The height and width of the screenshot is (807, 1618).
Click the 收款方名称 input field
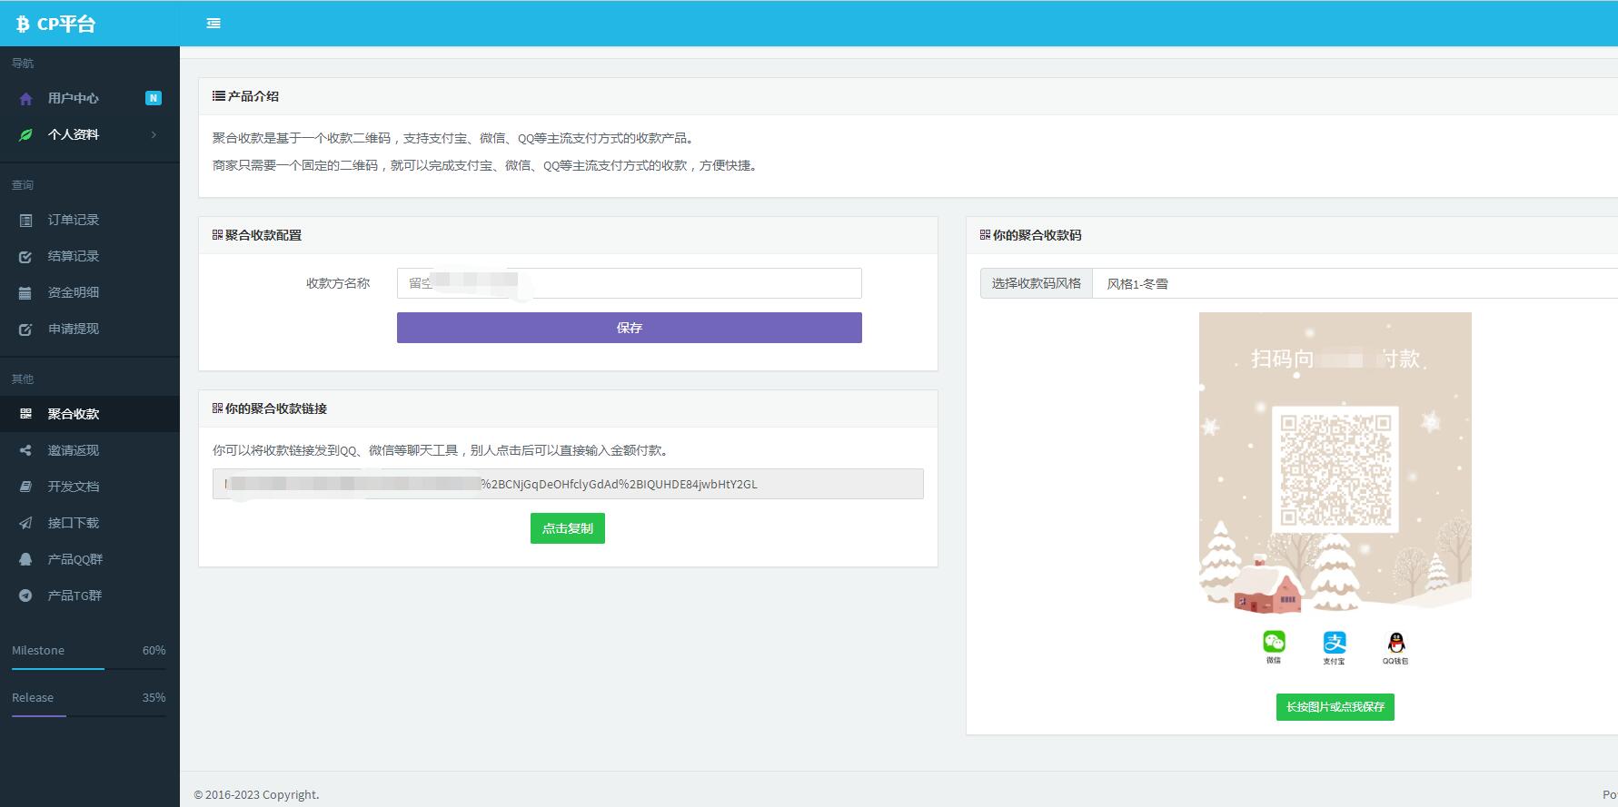pyautogui.click(x=629, y=283)
